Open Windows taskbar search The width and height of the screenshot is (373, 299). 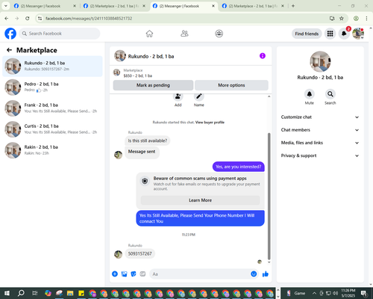(x=21, y=293)
